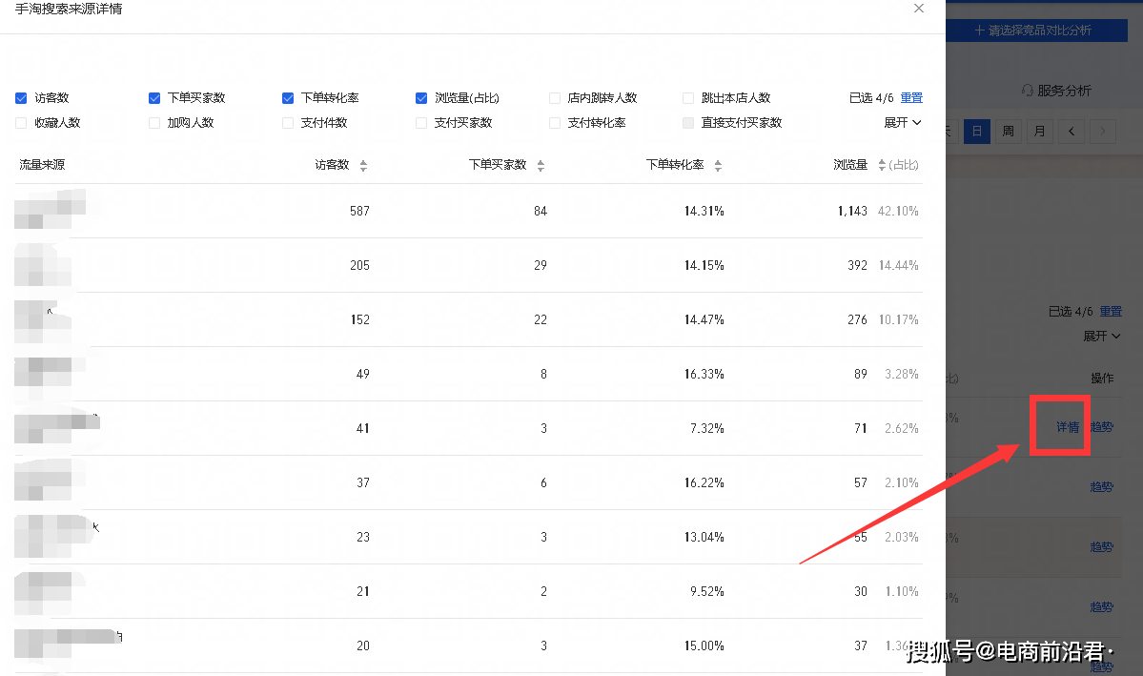
Task: Click buyers count 84 cell
Action: pyautogui.click(x=541, y=211)
